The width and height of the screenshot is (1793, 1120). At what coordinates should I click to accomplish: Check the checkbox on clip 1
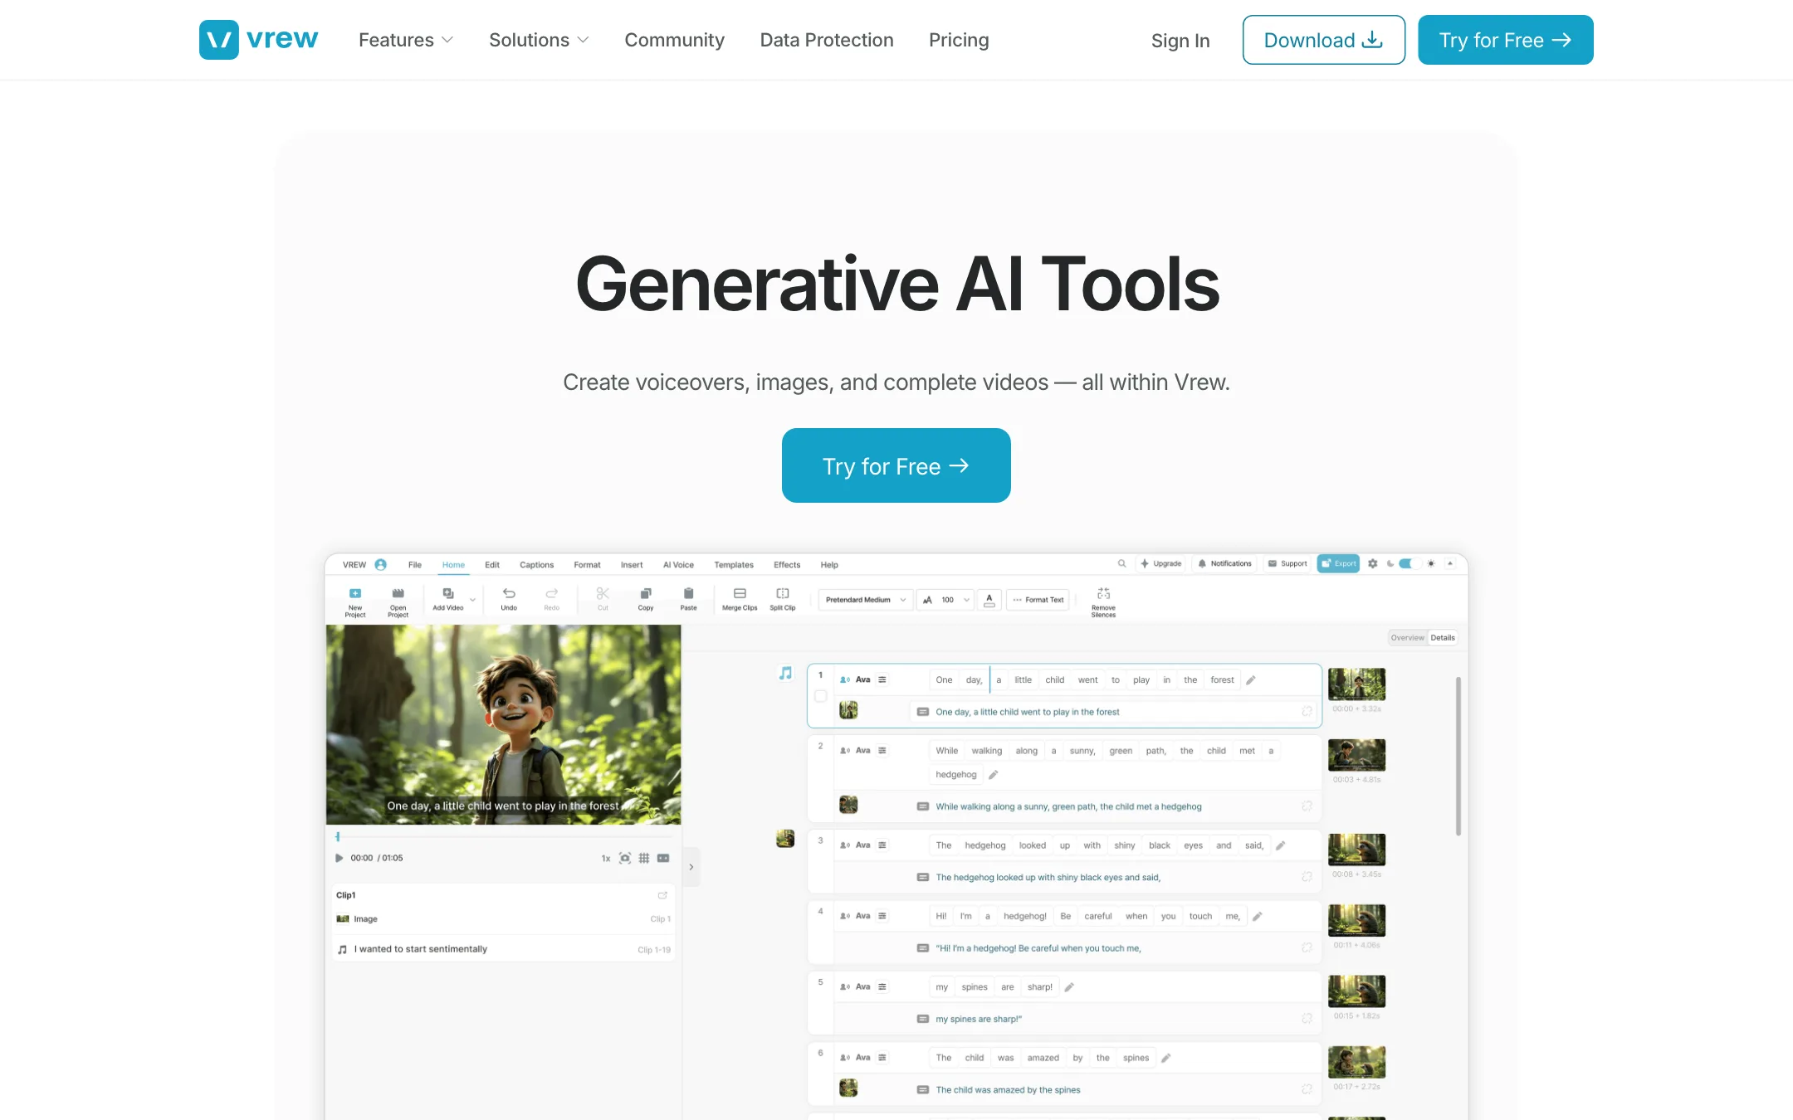point(820,697)
